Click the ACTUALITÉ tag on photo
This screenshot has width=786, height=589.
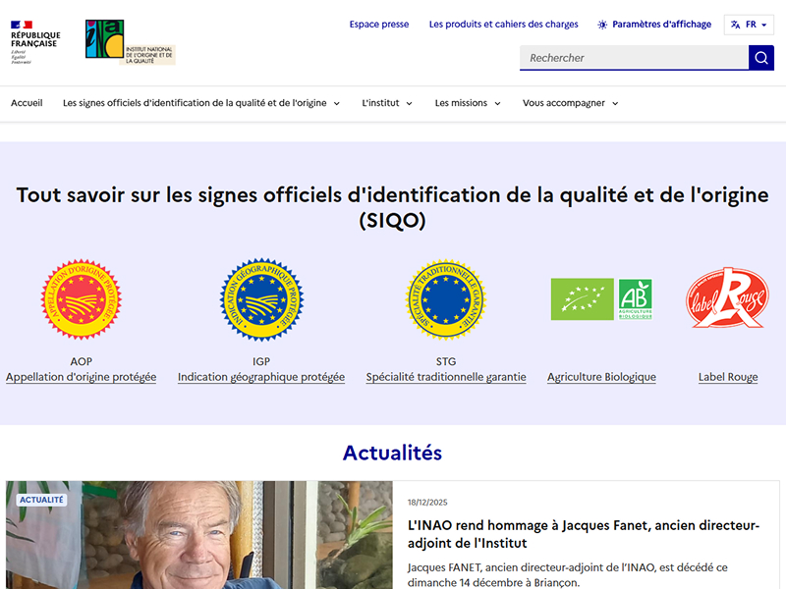(41, 500)
